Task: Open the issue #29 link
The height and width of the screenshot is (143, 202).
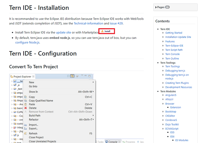Action: (x=116, y=23)
